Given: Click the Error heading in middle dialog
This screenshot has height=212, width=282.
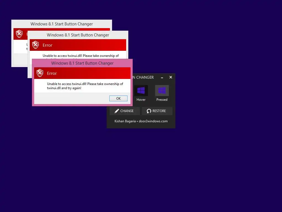Looking at the screenshot, I should 47,45.
